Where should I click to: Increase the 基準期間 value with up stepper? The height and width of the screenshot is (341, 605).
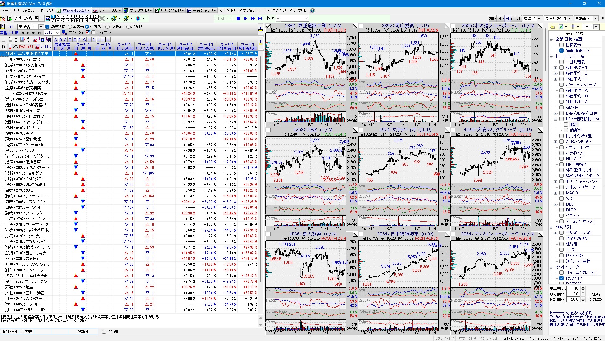[583, 287]
